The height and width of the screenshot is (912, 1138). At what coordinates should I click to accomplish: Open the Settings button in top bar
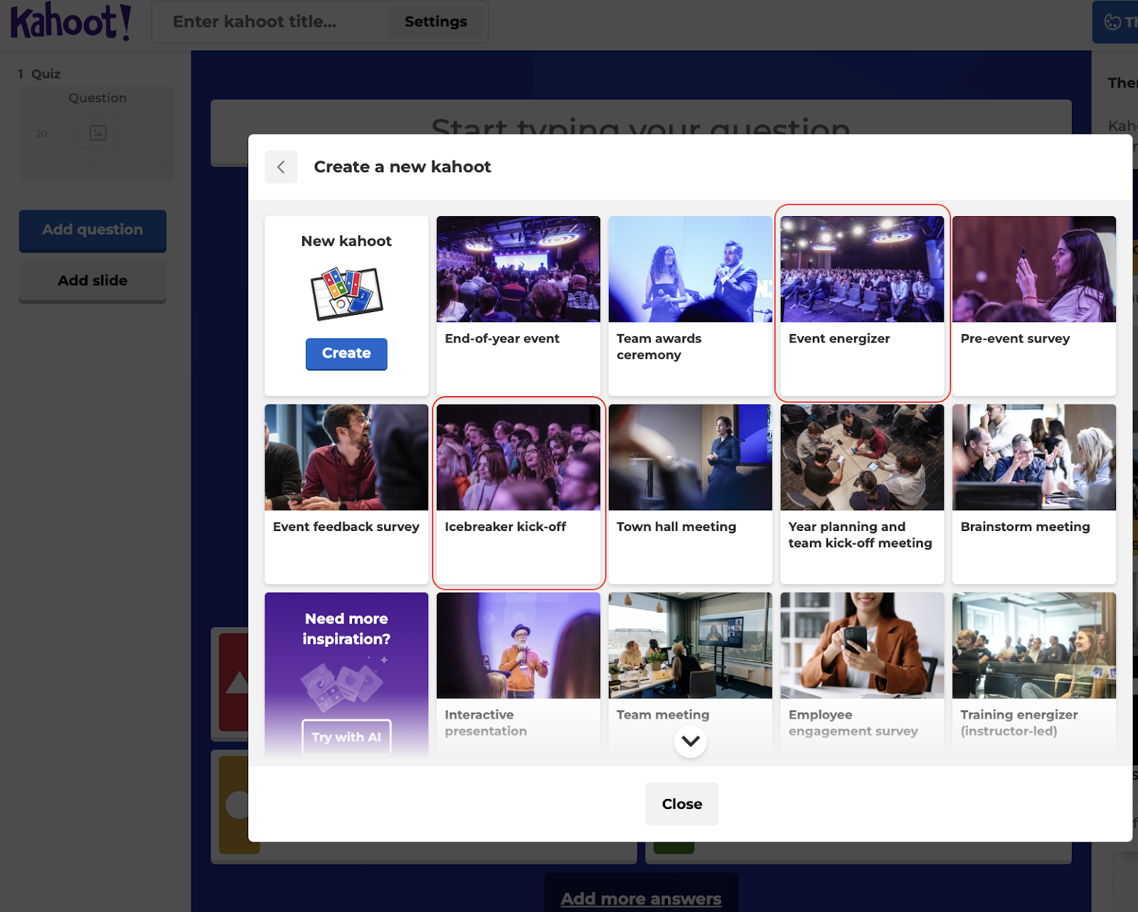tap(435, 22)
